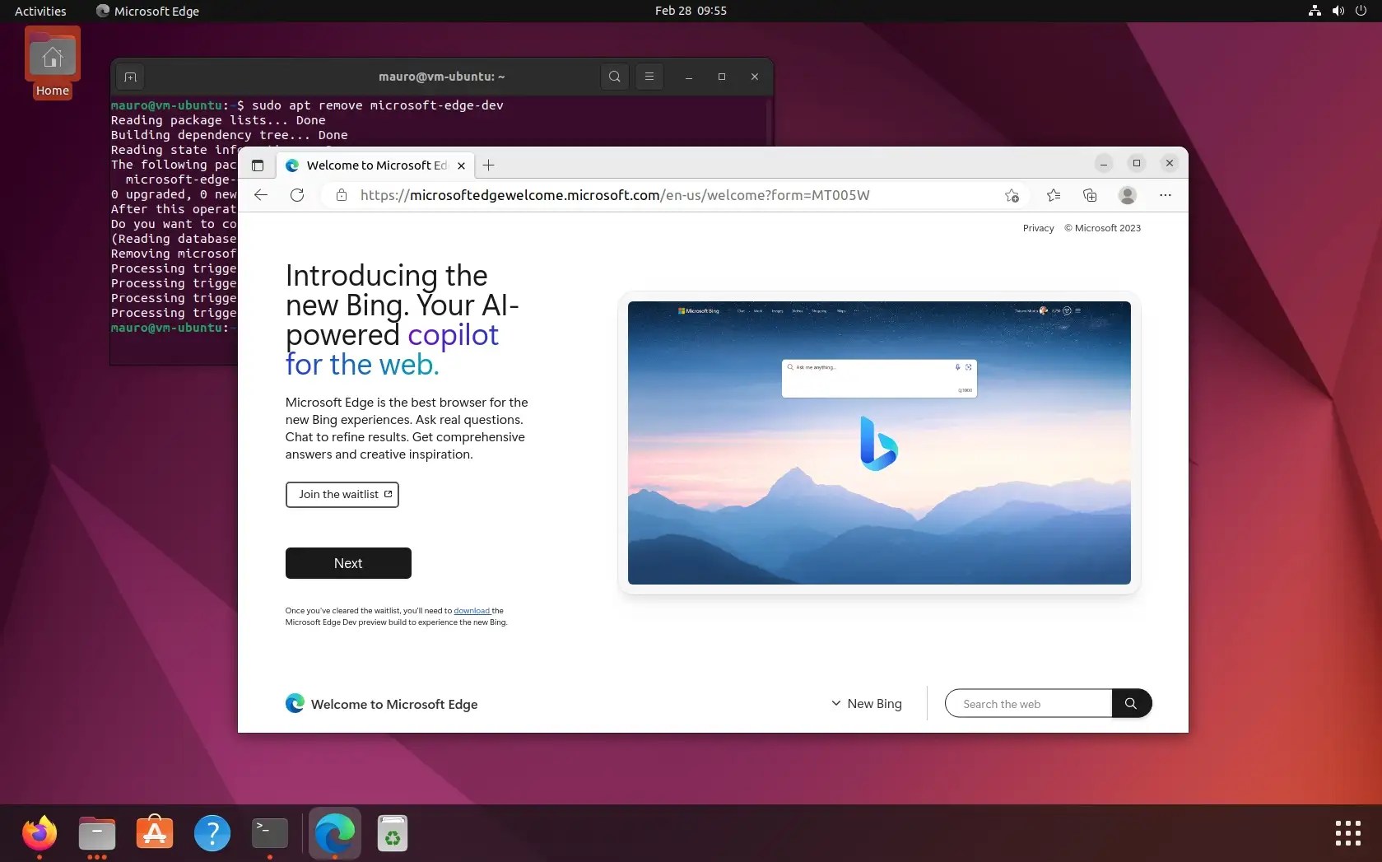
Task: Click the web search magnifier button
Action: (x=1132, y=703)
